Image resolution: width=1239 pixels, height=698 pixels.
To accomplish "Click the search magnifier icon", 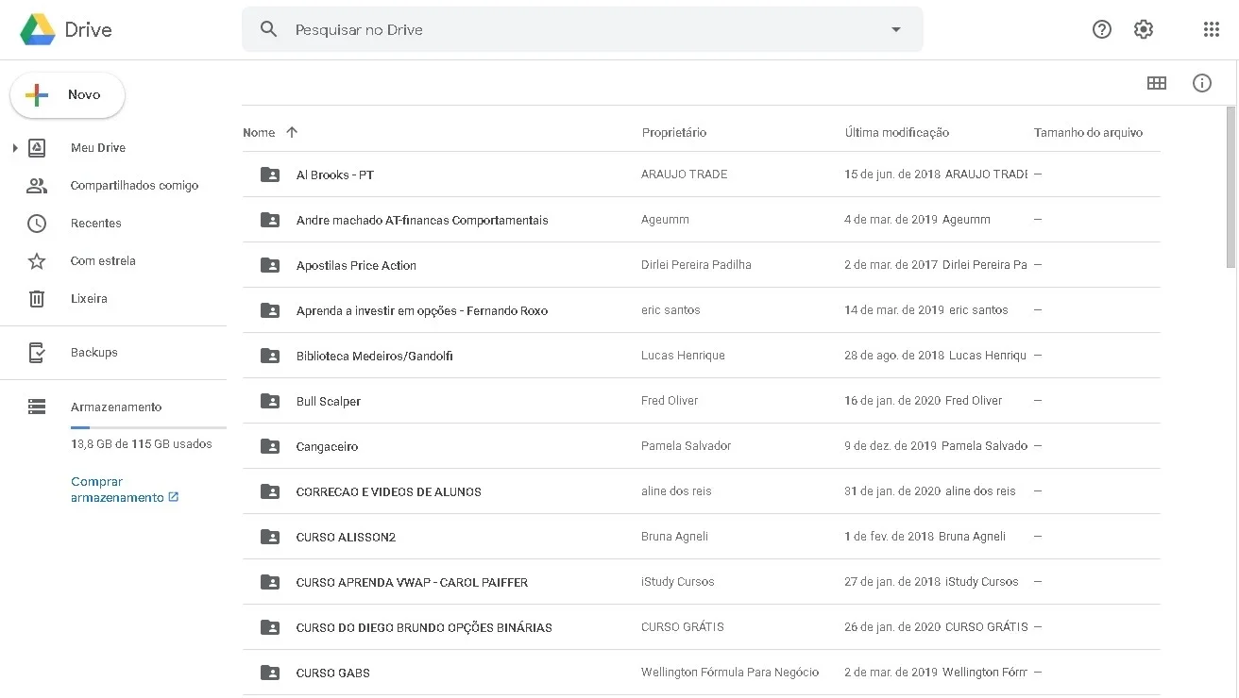I will 269,29.
